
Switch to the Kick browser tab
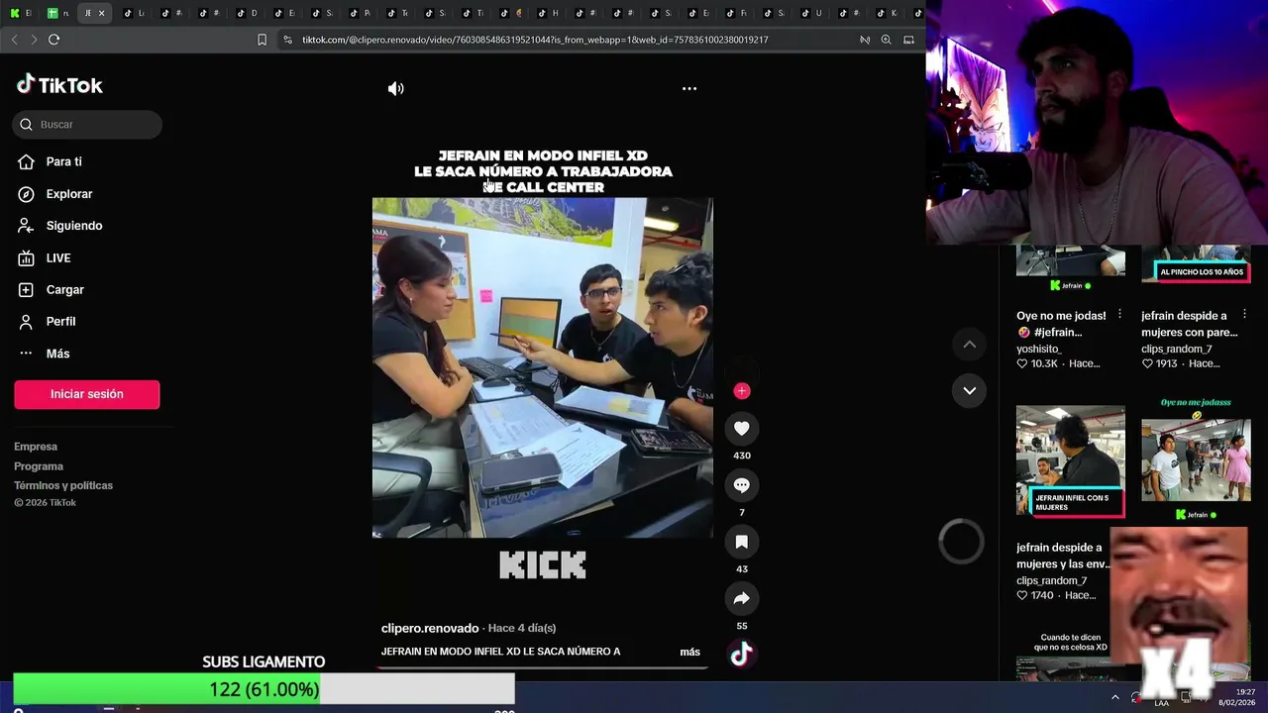pos(19,13)
